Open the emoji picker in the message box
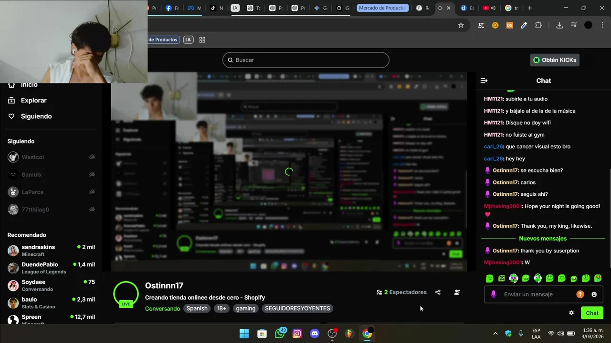 [594, 294]
